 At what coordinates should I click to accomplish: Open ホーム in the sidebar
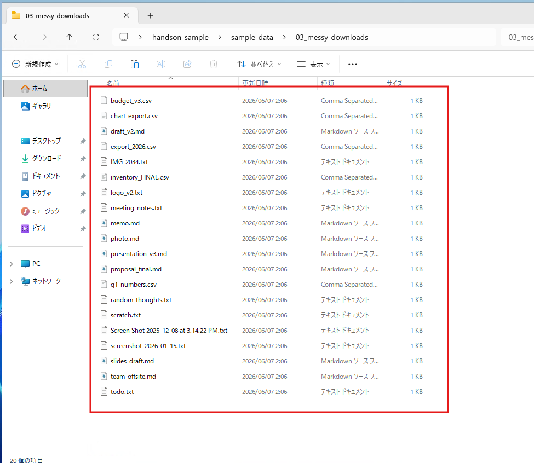[45, 89]
